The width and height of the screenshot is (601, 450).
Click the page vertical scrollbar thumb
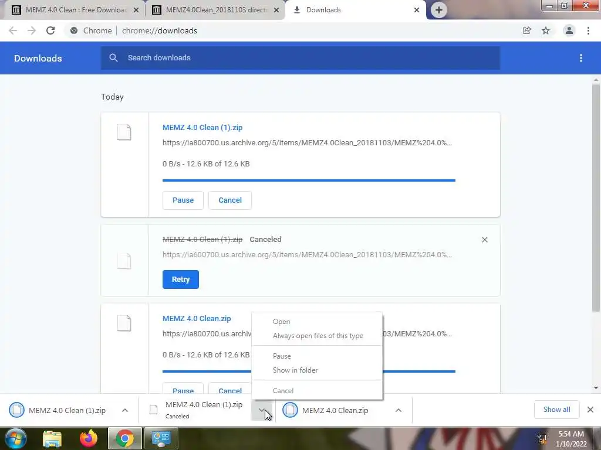(596, 198)
